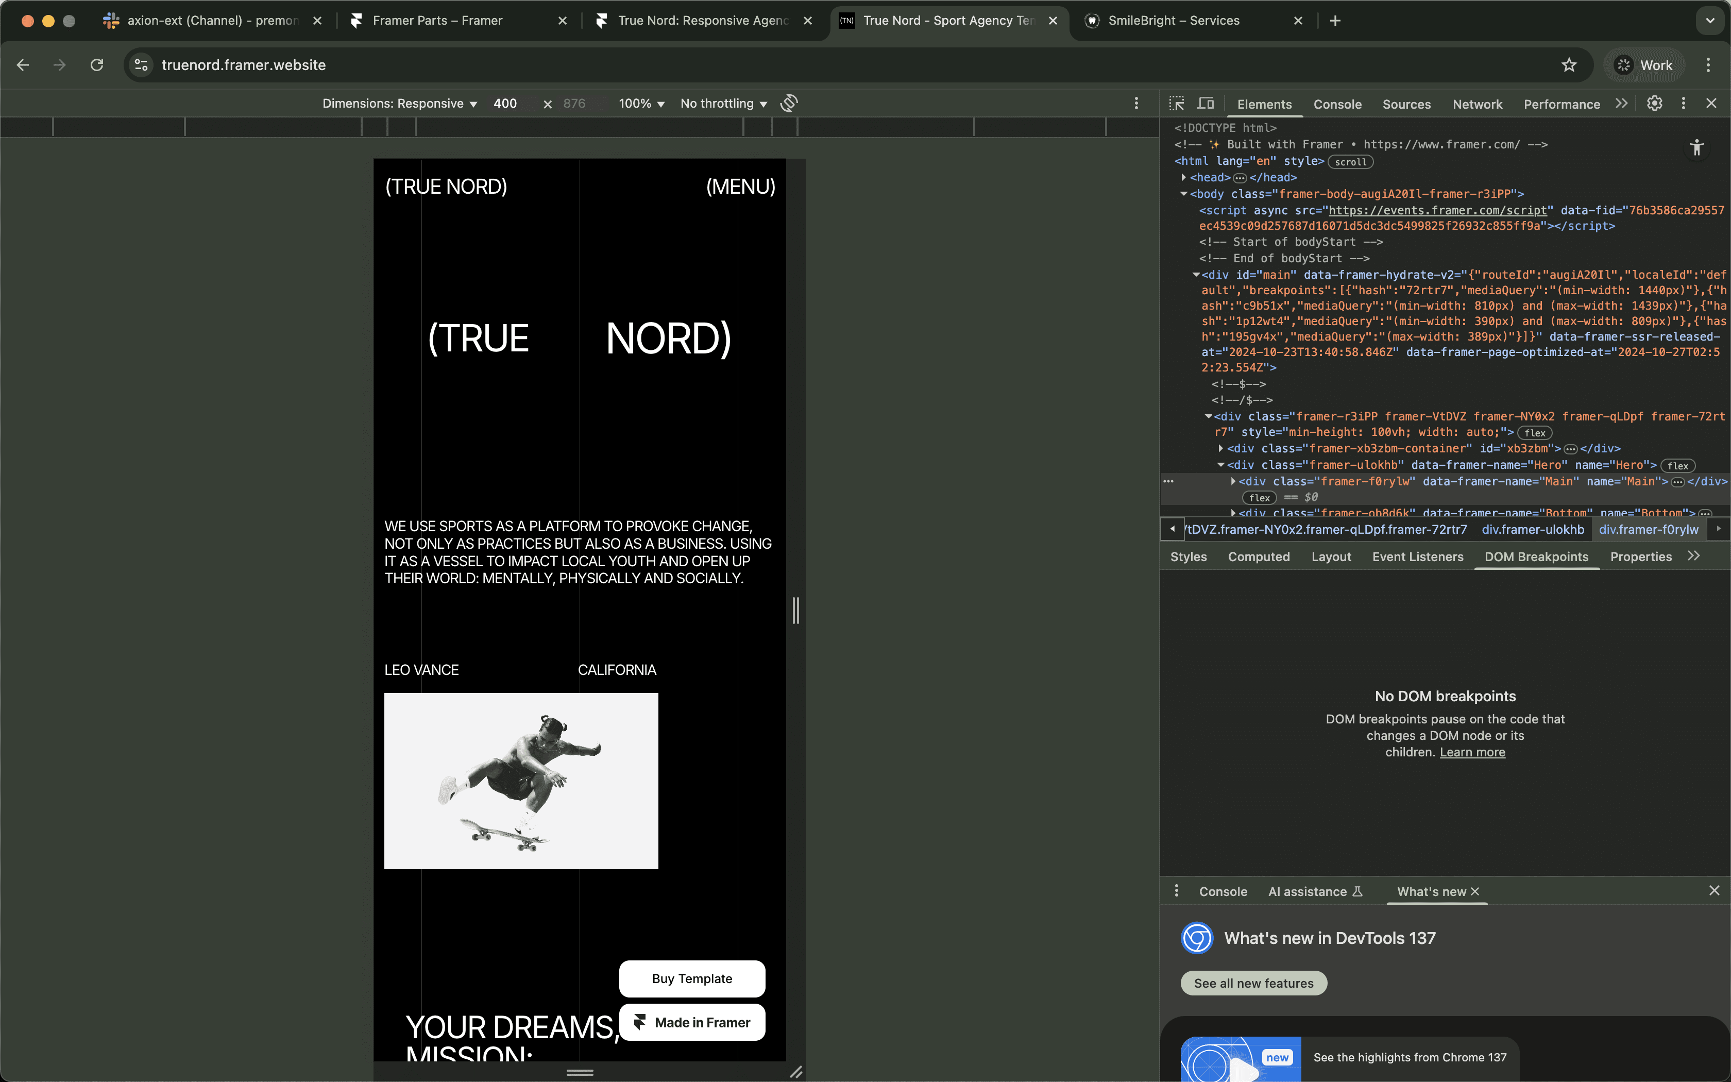
Task: Switch to the Console panel tab
Action: coord(1337,105)
